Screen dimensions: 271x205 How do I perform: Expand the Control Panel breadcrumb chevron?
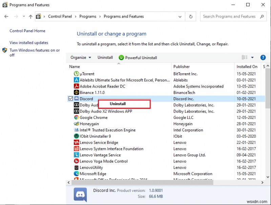(x=76, y=17)
